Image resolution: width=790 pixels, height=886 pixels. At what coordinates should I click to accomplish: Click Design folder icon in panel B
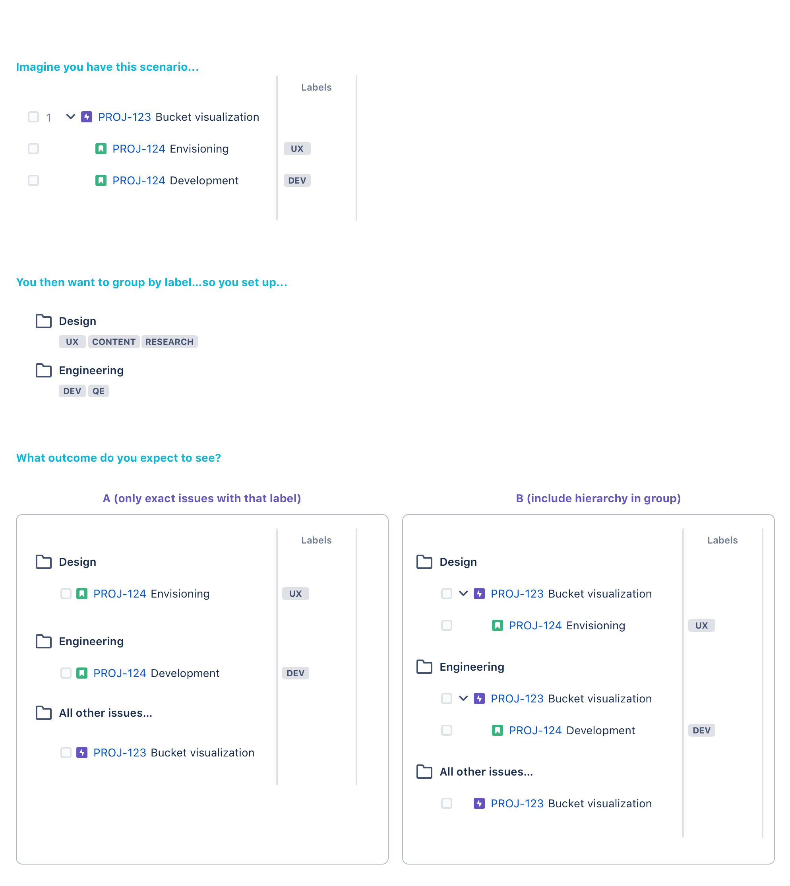(424, 561)
